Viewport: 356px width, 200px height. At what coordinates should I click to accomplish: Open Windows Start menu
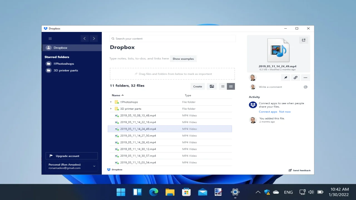pos(121,192)
